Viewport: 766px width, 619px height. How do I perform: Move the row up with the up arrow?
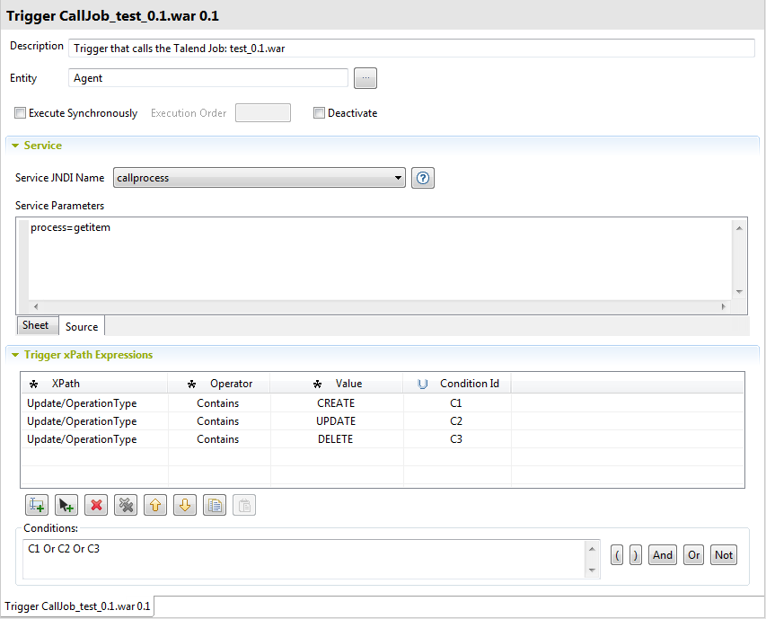click(155, 505)
